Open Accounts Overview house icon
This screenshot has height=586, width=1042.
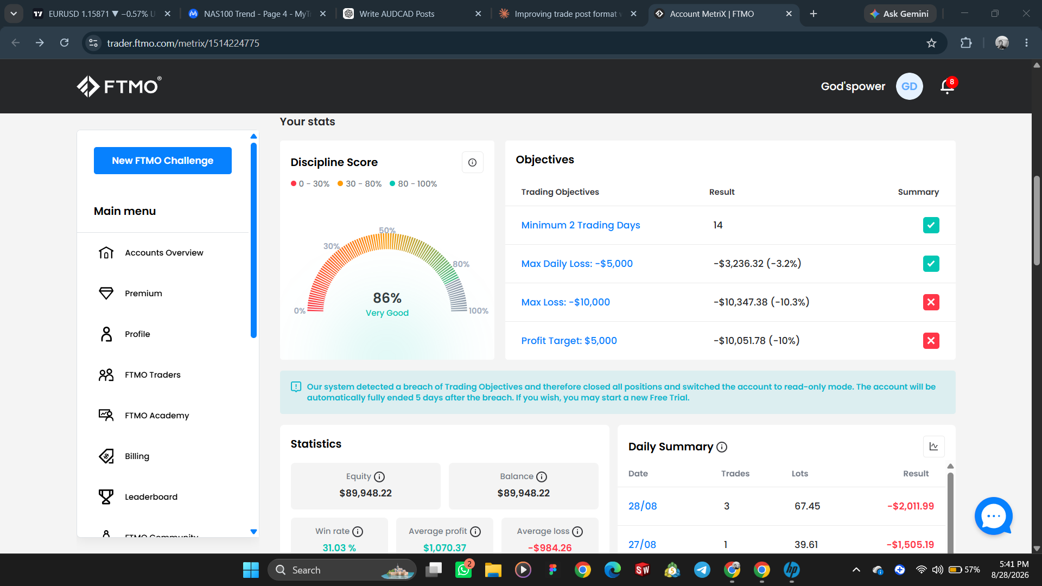click(106, 253)
